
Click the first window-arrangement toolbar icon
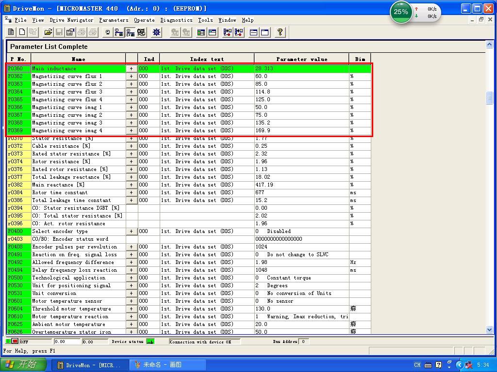pyautogui.click(x=253, y=32)
